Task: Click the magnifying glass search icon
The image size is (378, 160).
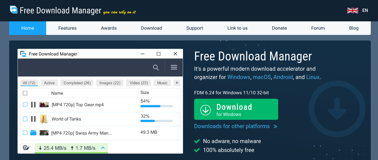Action: tap(156, 67)
